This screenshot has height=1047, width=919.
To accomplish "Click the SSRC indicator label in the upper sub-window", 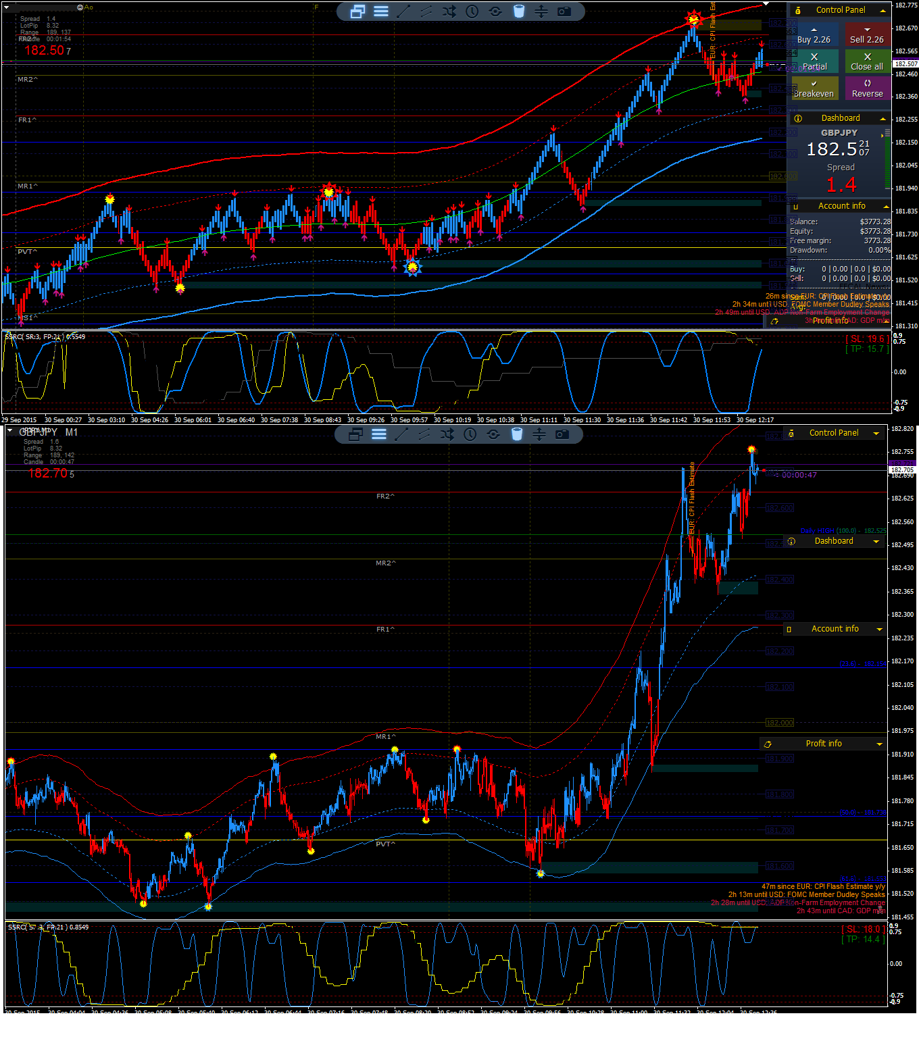I will [45, 336].
